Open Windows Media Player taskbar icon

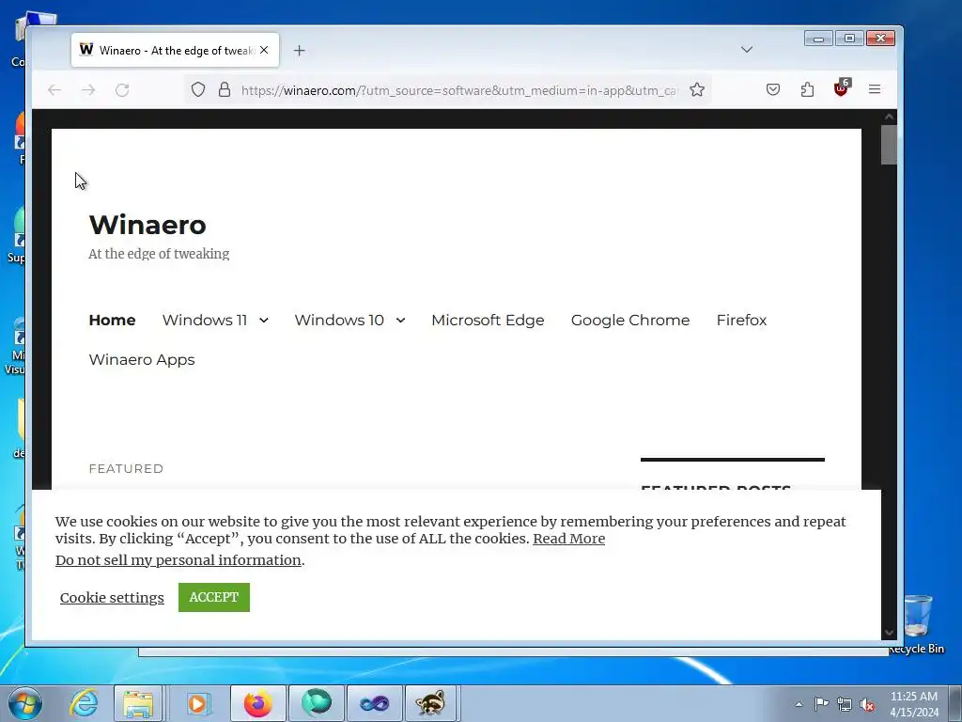tap(197, 703)
